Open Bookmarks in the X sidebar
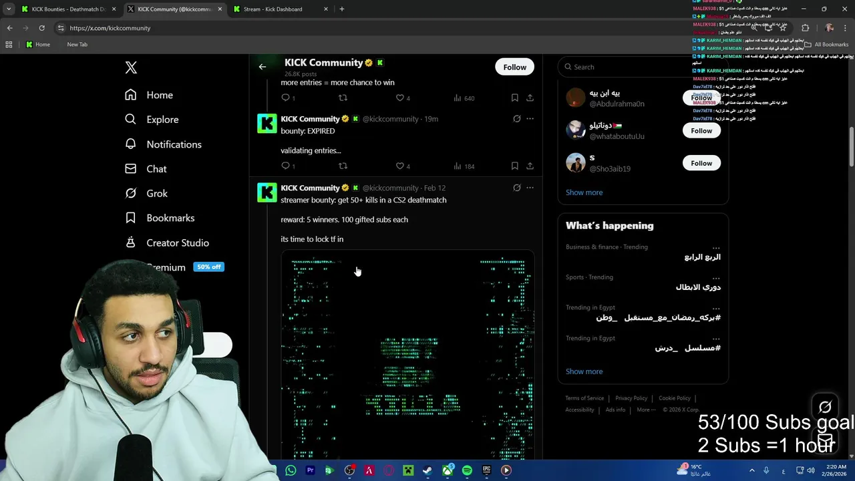 (160, 218)
